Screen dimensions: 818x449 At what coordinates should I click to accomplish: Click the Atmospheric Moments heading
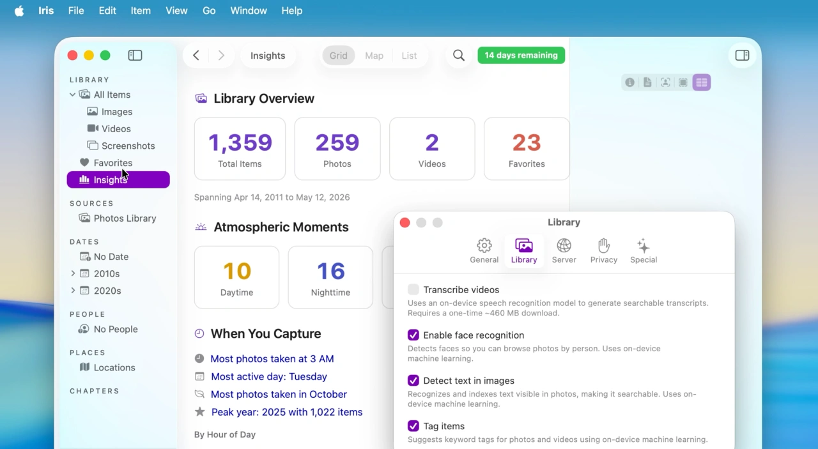(281, 227)
